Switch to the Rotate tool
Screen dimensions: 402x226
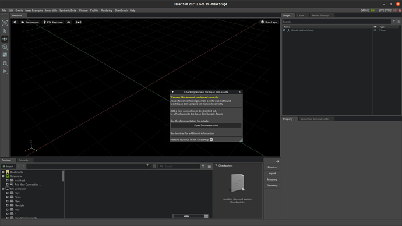pos(5,47)
